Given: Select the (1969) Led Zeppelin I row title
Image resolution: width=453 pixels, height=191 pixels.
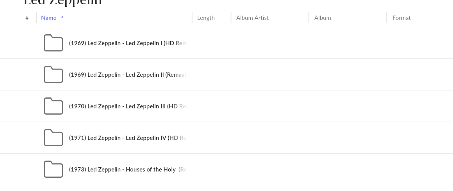Looking at the screenshot, I should tap(128, 43).
